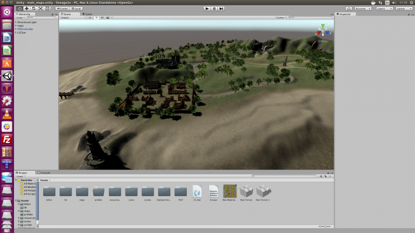
Task: Toggle Center pivot mode button
Action: tap(63, 8)
